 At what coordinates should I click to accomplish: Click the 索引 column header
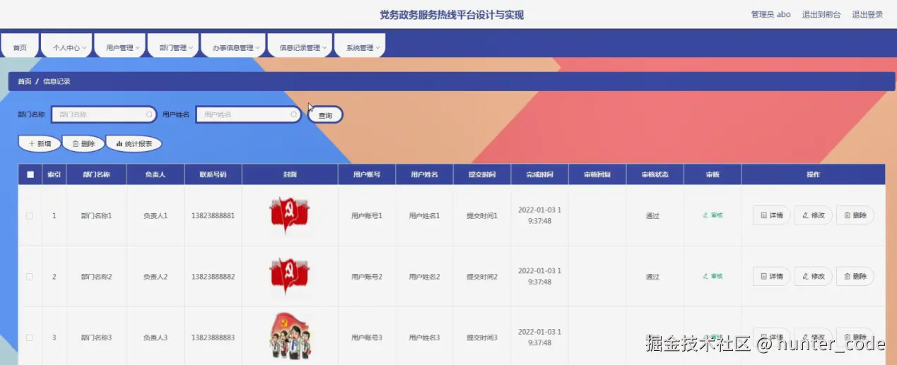(54, 174)
